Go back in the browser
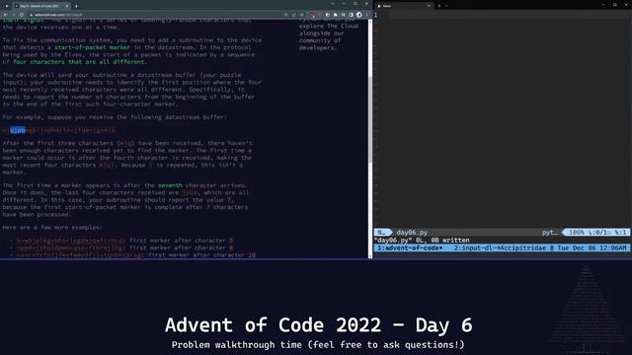Screen dimensions: 632x355 [5, 15]
